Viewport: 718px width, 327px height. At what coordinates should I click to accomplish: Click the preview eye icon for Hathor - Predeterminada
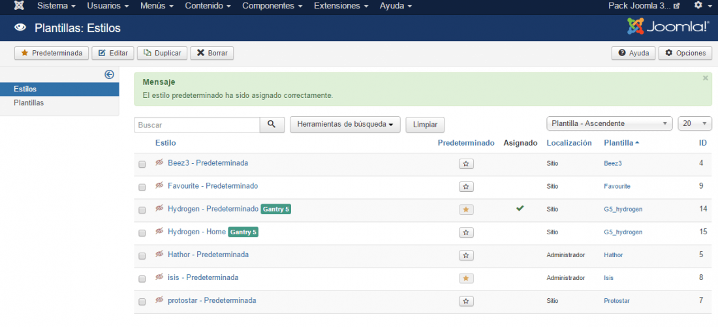(159, 254)
